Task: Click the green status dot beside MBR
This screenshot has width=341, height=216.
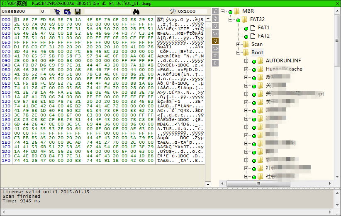Action: [230, 12]
